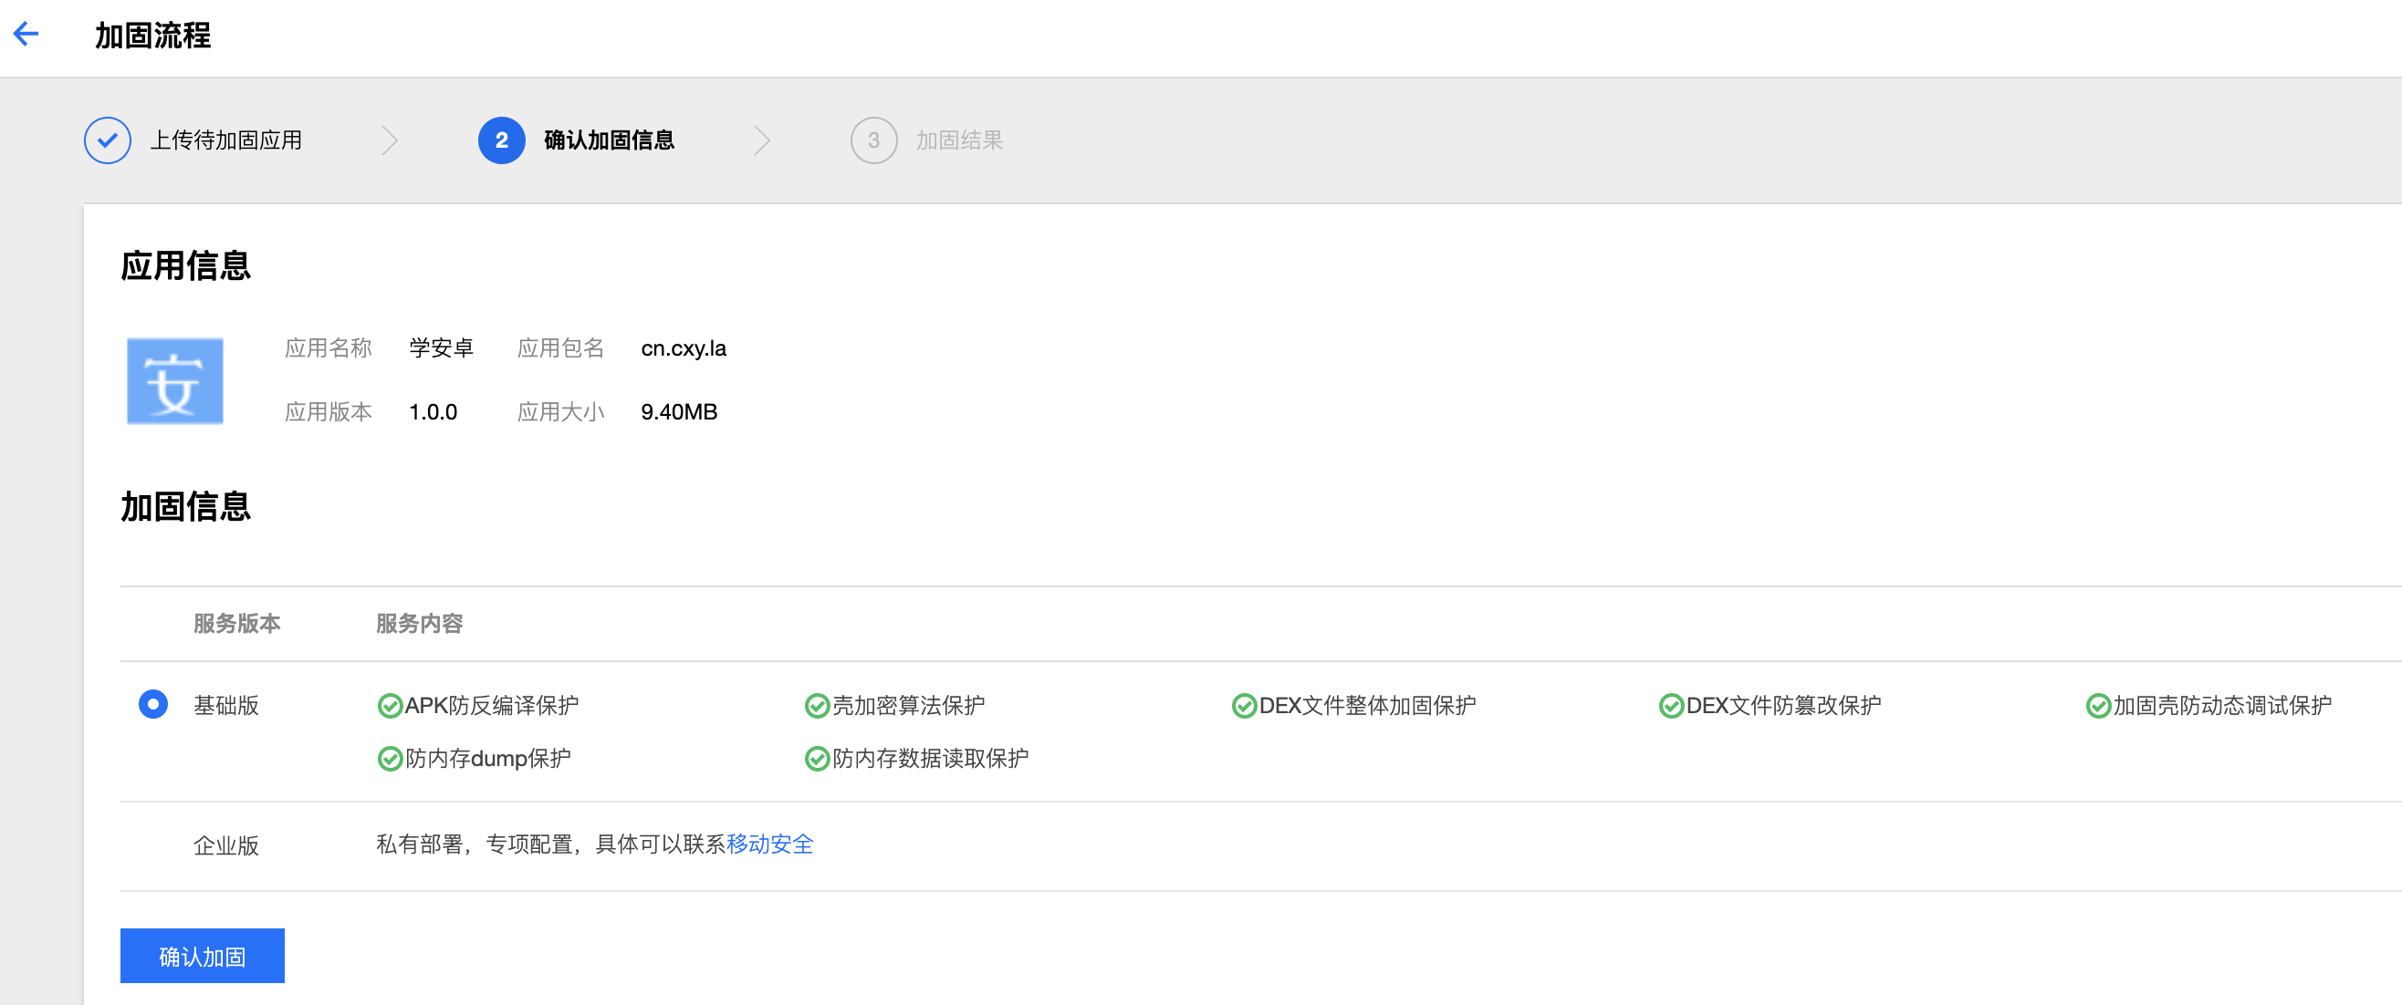Click the size value 9.40MB
The image size is (2402, 1005).
[x=679, y=411]
